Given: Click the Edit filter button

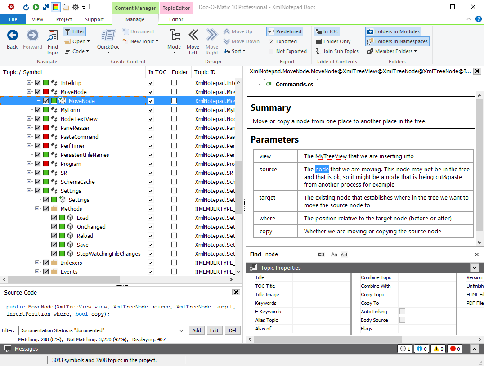Looking at the screenshot, I should [x=214, y=330].
